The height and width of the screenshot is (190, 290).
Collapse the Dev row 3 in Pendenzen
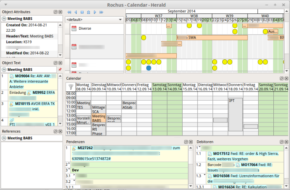click(69, 169)
